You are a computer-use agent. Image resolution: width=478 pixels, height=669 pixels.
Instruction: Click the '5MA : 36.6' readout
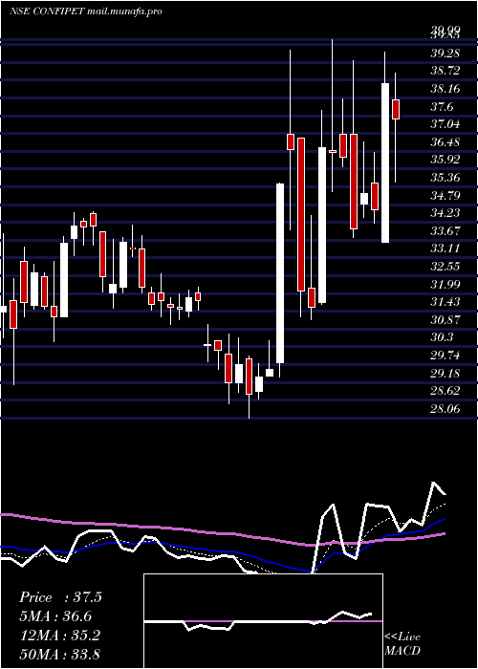[x=55, y=616]
